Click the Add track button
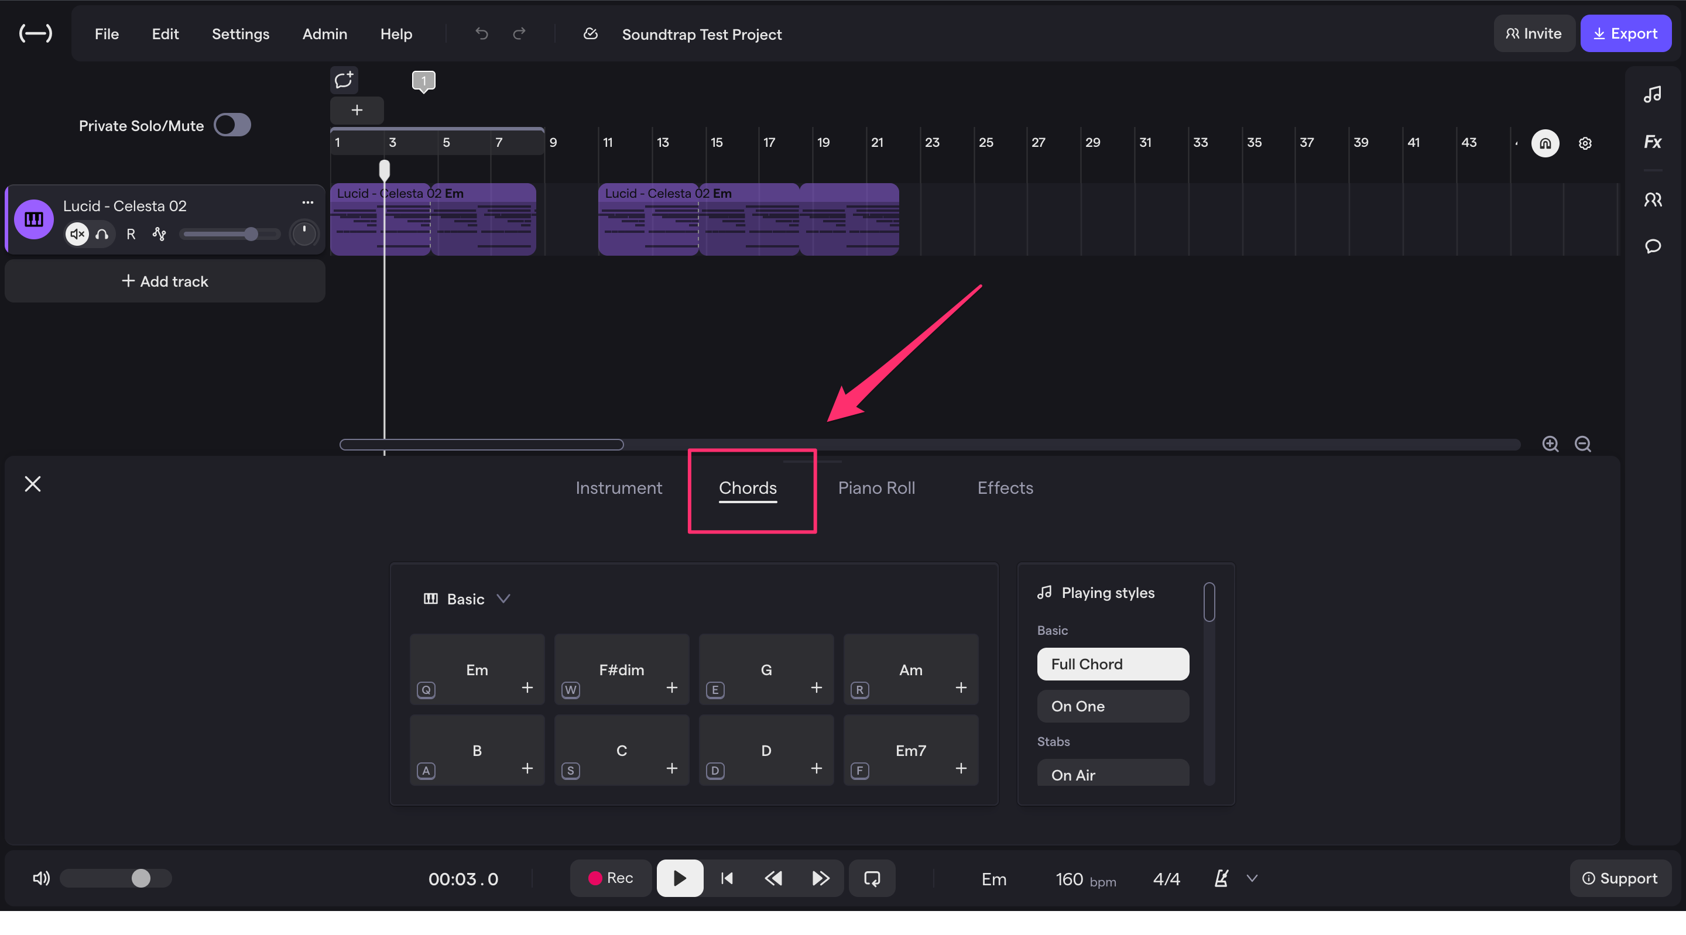Screen dimensions: 1686x935 165,281
